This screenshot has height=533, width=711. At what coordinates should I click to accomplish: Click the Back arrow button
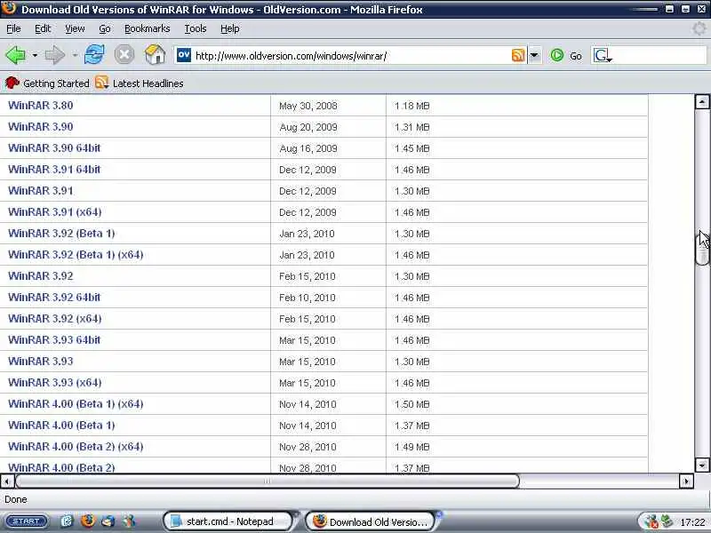pyautogui.click(x=15, y=55)
